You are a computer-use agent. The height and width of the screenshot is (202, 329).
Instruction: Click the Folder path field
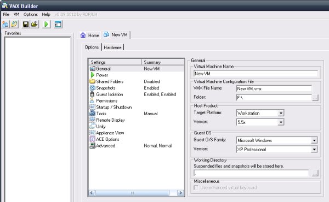pyautogui.click(x=274, y=98)
